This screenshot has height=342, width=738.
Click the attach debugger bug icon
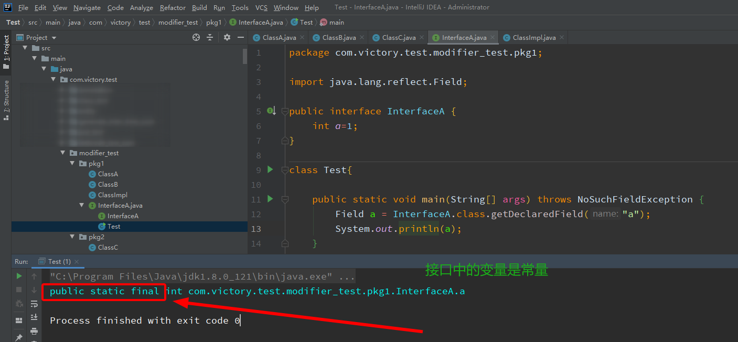point(19,304)
